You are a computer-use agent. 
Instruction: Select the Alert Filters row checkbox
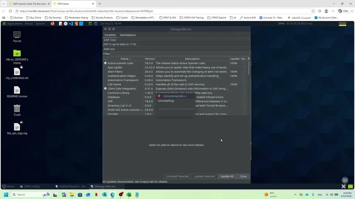(244, 72)
